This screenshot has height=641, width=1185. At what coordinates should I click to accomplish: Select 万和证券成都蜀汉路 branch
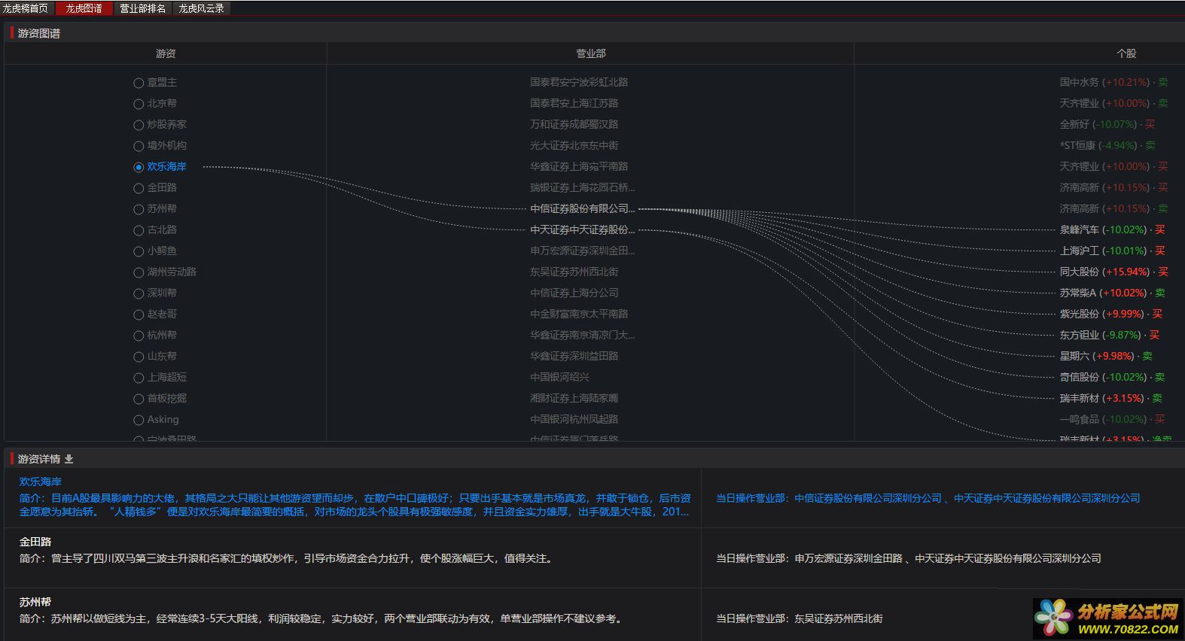pos(574,124)
